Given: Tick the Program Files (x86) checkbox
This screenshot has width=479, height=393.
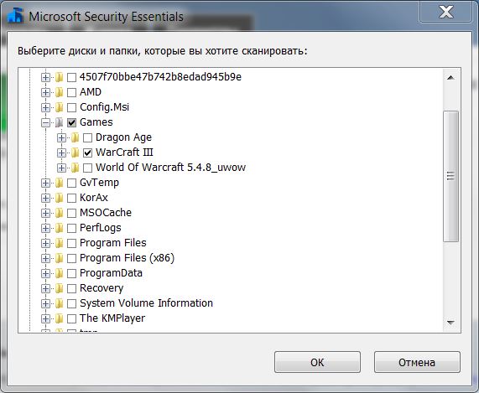Looking at the screenshot, I should pos(71,258).
